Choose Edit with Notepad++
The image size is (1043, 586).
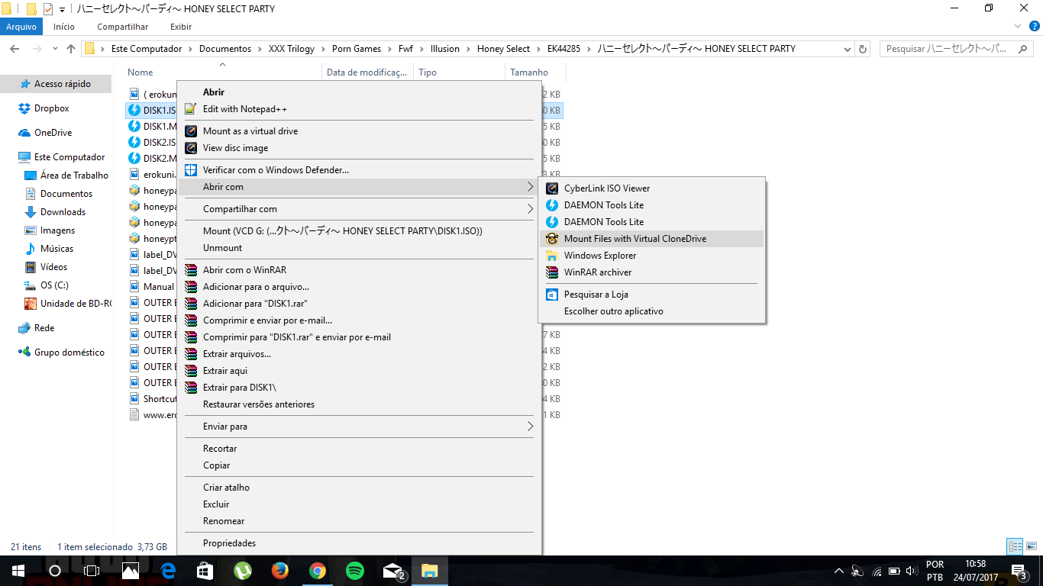click(x=245, y=109)
